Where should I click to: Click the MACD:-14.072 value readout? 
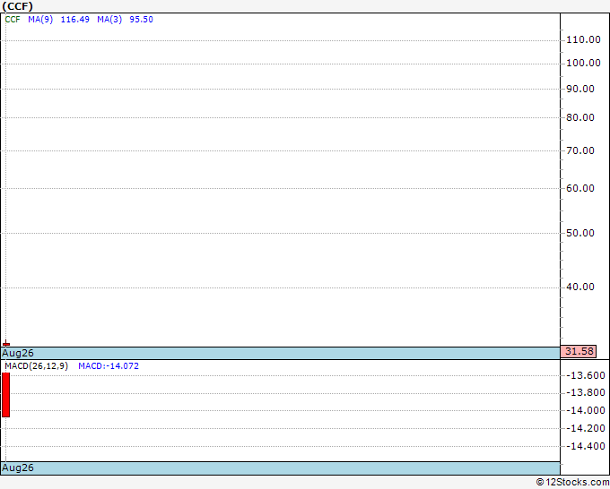click(109, 366)
